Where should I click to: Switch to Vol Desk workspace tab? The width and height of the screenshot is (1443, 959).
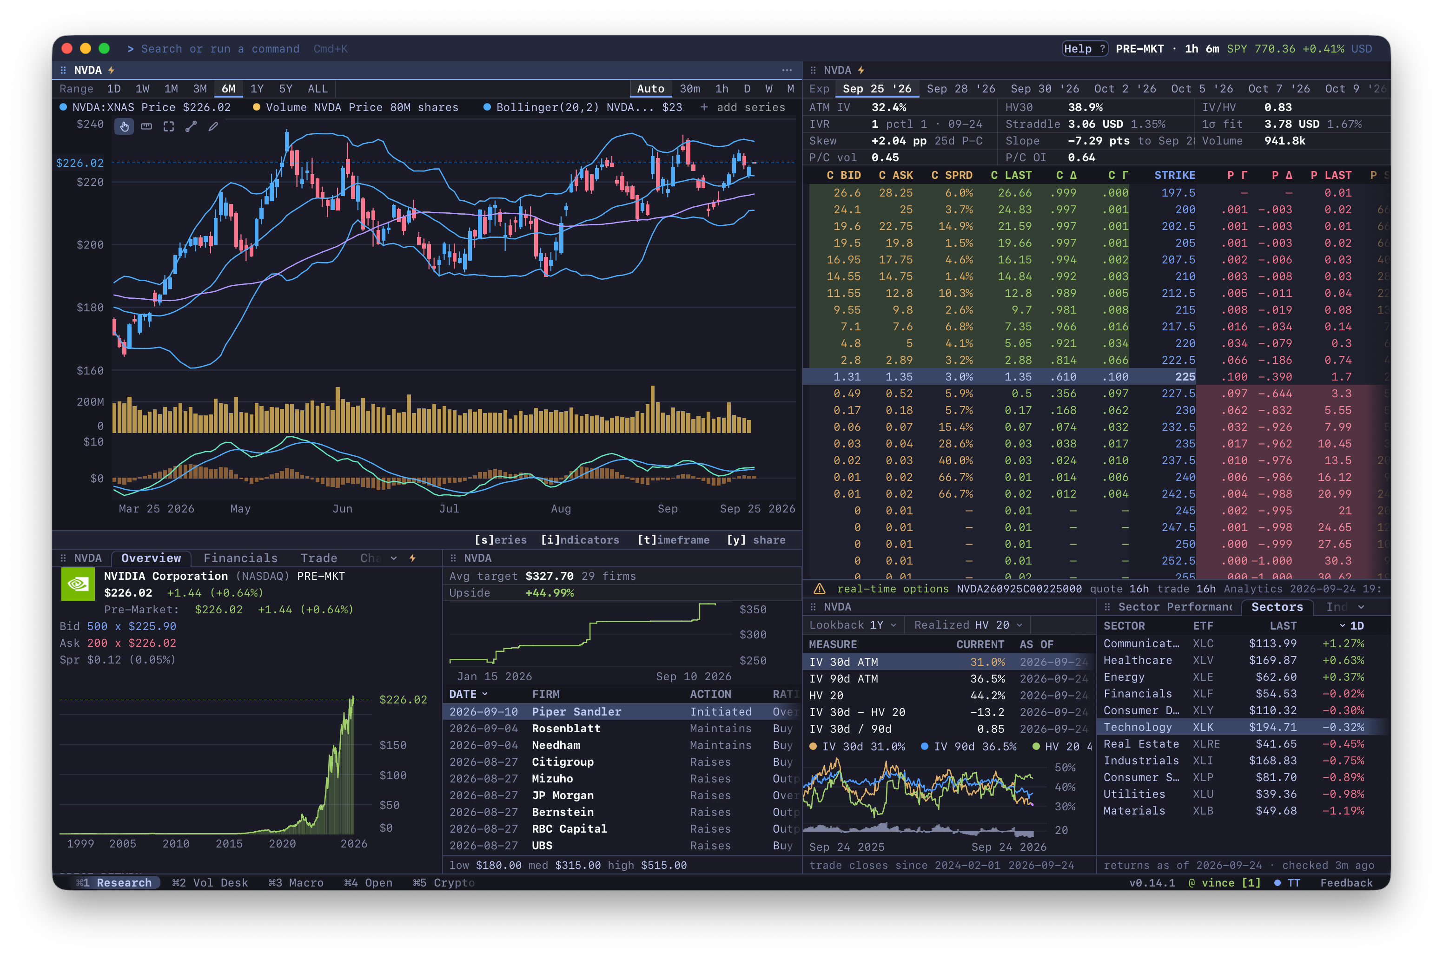pos(210,882)
